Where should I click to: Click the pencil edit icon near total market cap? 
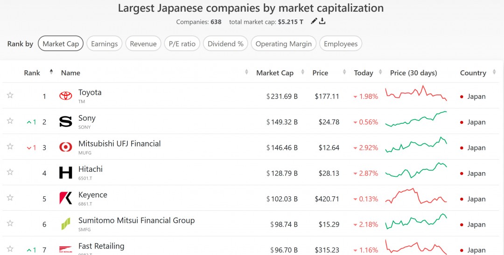(x=314, y=21)
